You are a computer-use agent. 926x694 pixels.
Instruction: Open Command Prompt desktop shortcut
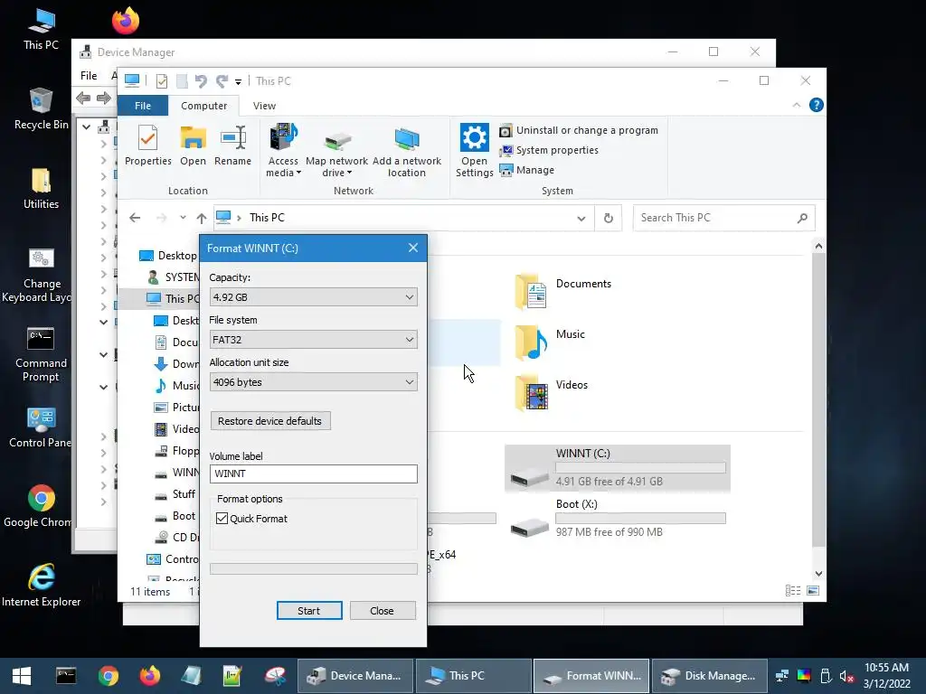pyautogui.click(x=41, y=354)
